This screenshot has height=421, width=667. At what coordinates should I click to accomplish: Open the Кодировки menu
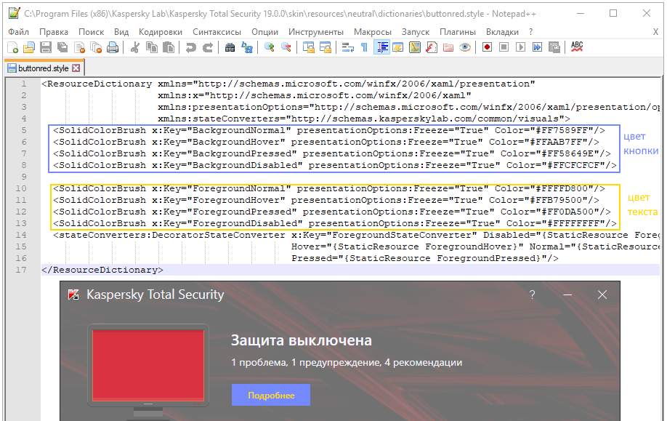[x=161, y=32]
